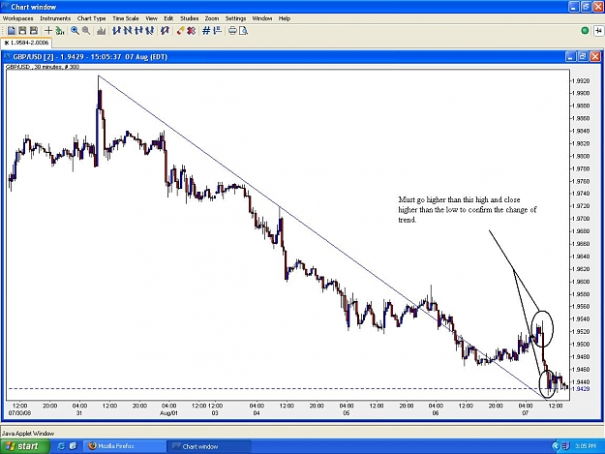Click the new chart document icon
605x454 pixels.
[x=12, y=31]
